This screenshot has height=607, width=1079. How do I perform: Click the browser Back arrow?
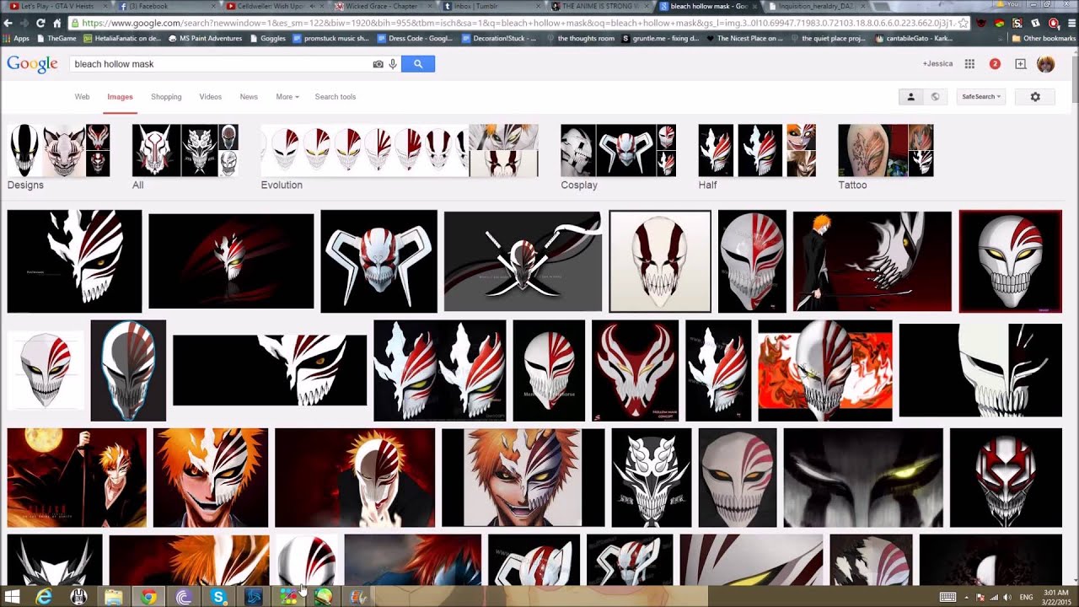(9, 23)
